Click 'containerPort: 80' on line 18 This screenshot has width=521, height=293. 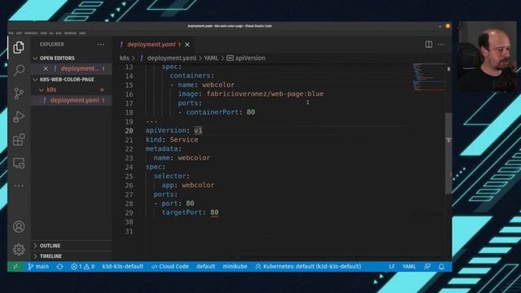pos(221,112)
